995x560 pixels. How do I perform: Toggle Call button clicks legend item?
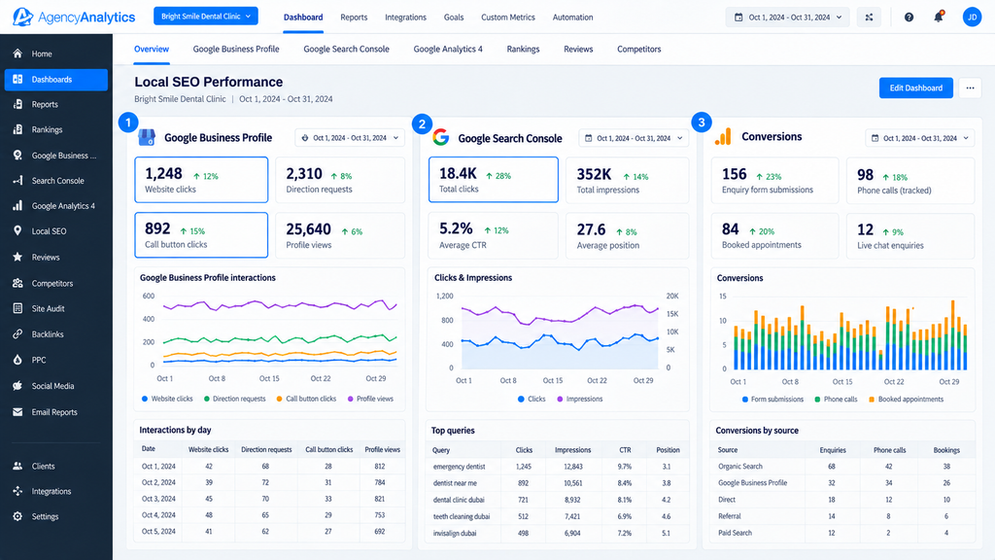pyautogui.click(x=306, y=399)
